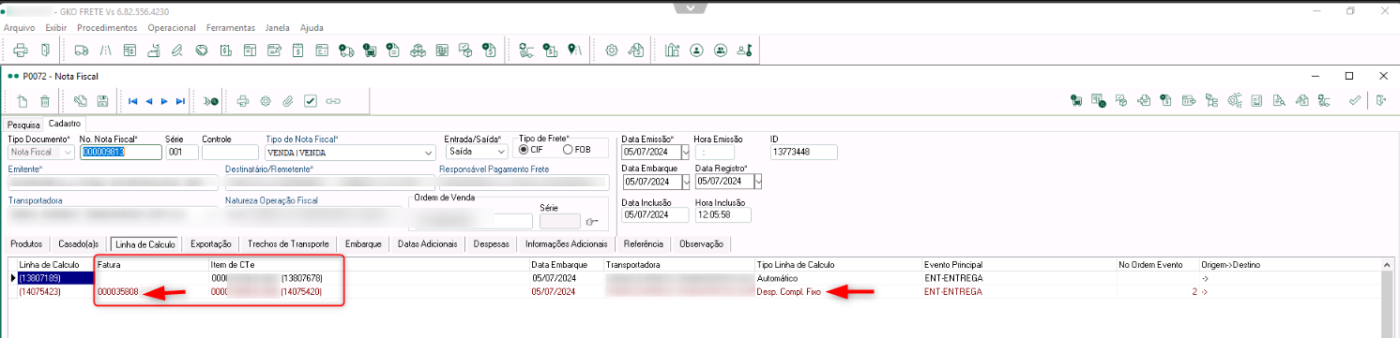Click Fatura value 000035808
1400x338 pixels.
(118, 291)
